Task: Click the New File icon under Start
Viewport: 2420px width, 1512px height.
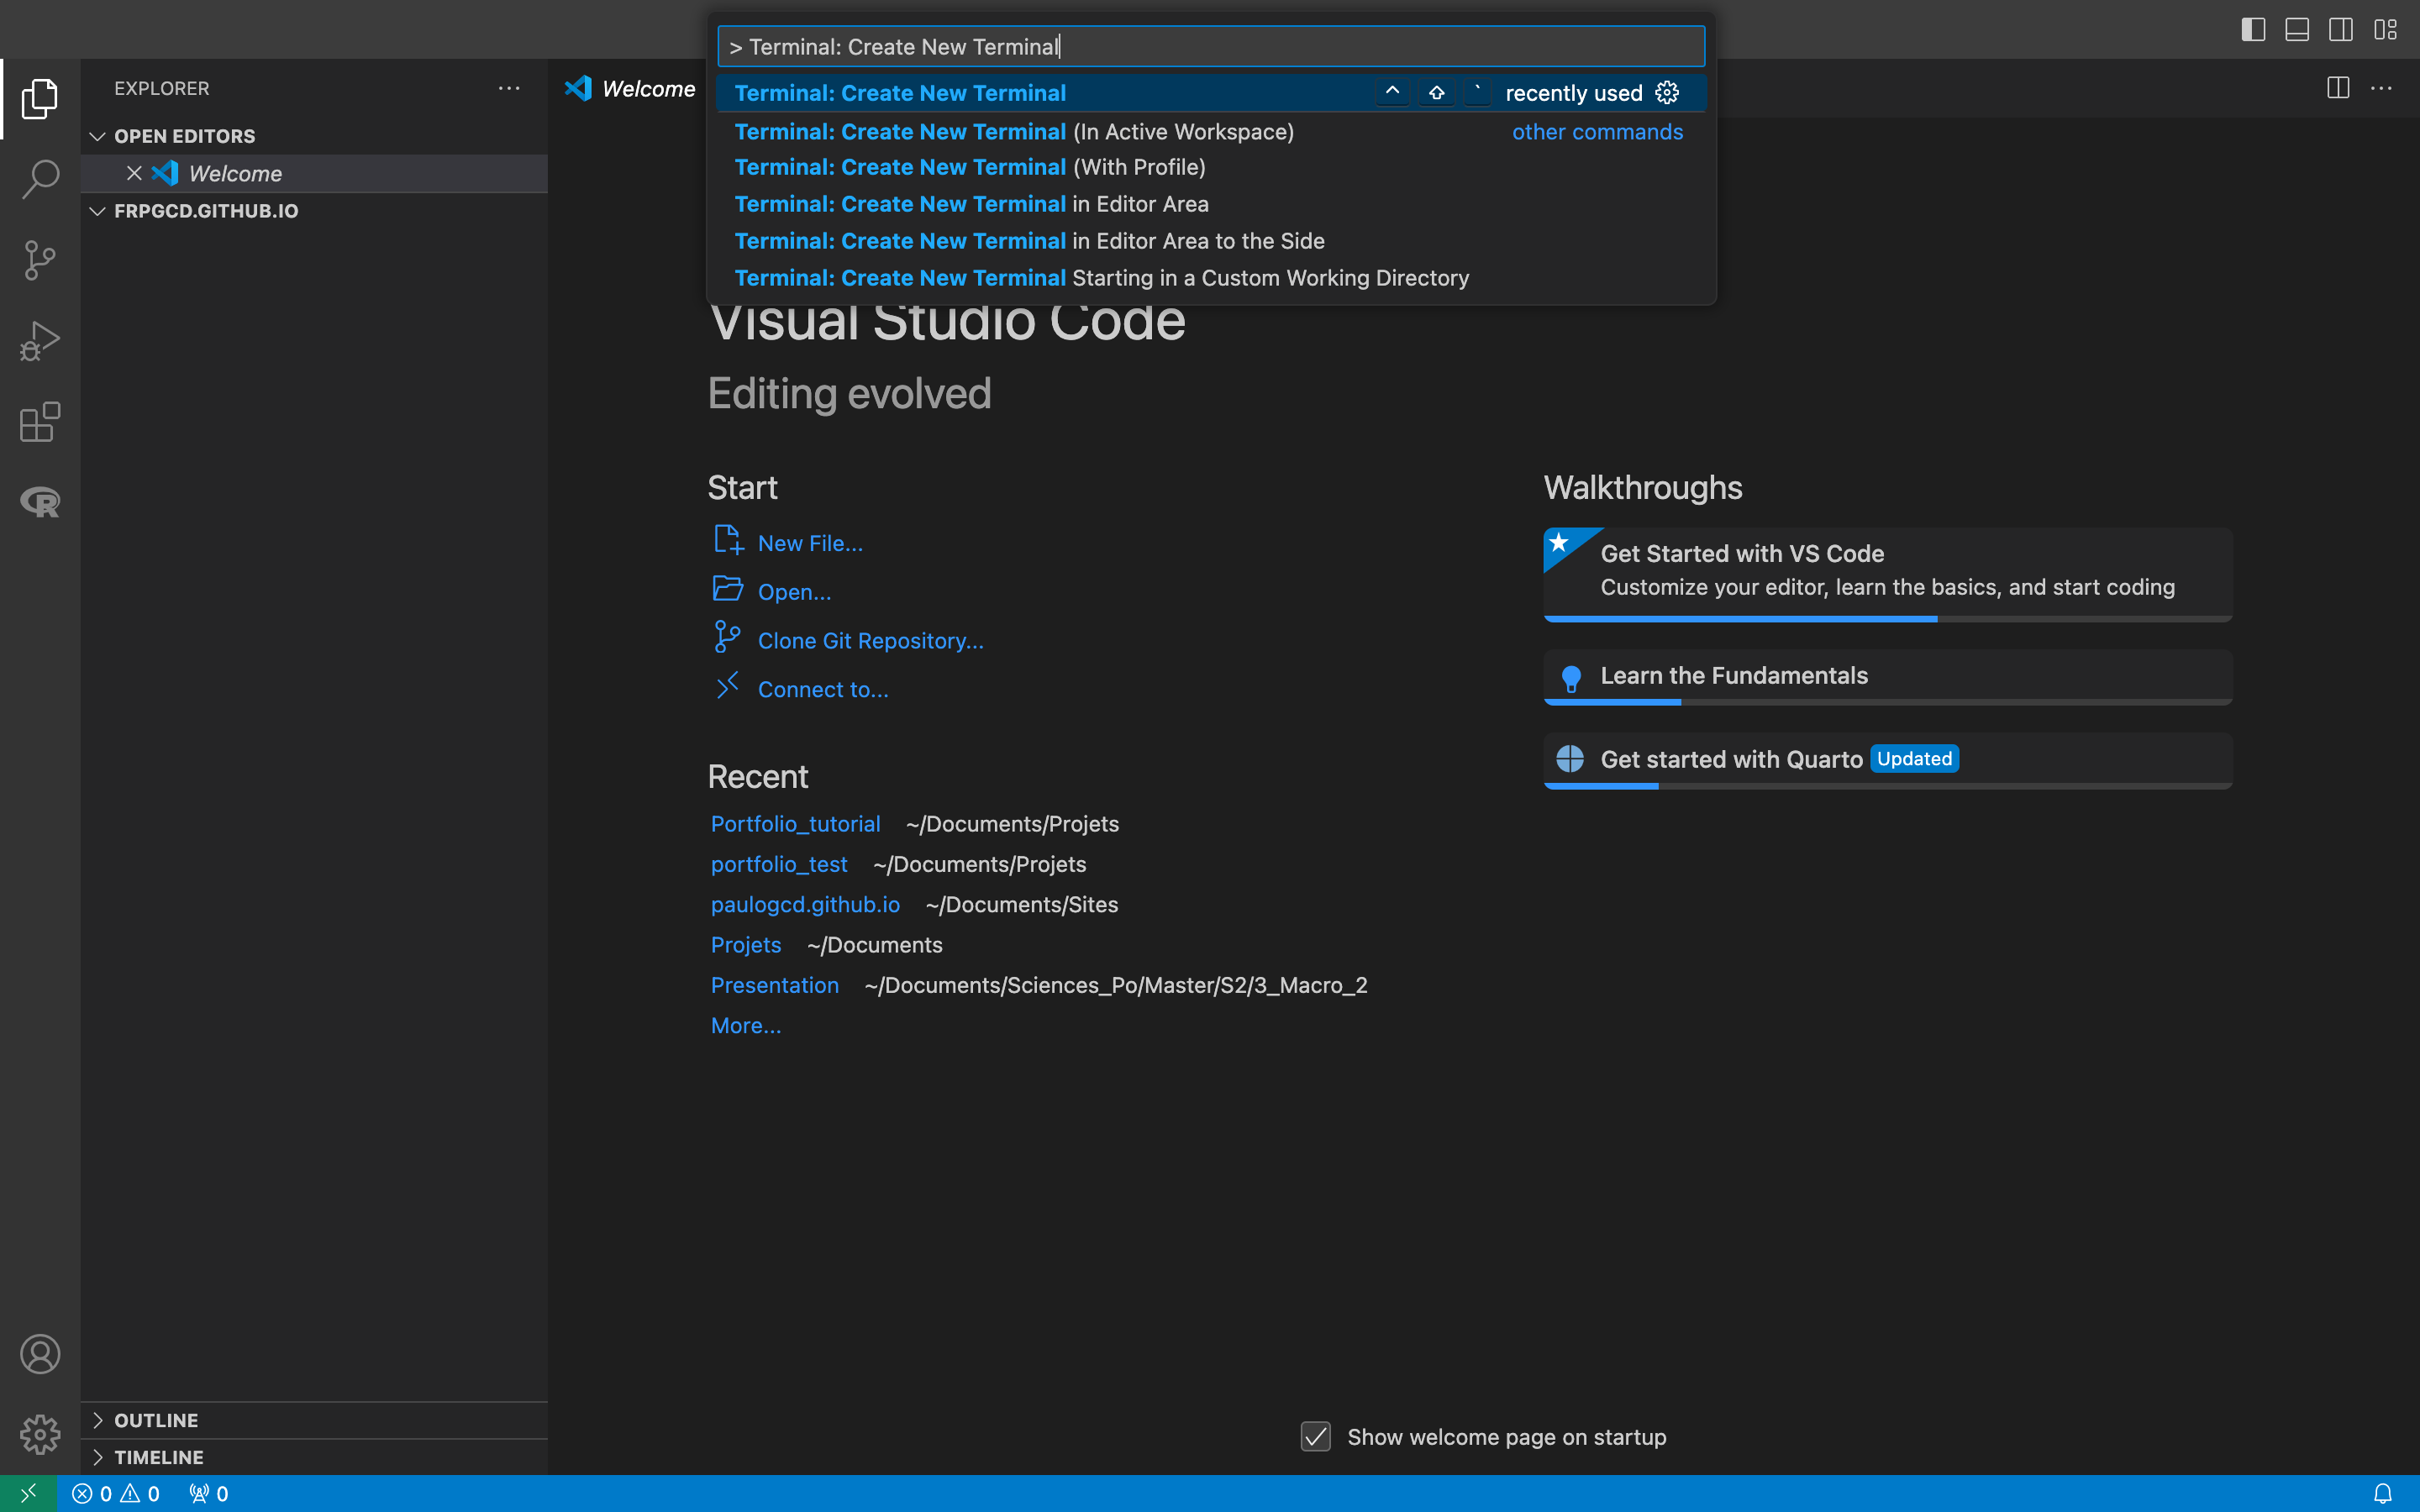Action: tap(728, 541)
